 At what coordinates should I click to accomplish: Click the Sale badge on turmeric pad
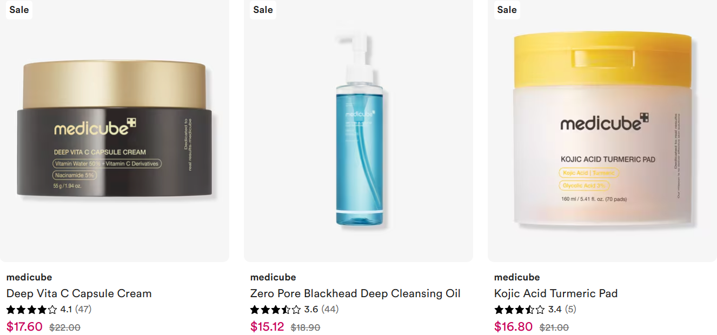tap(507, 10)
